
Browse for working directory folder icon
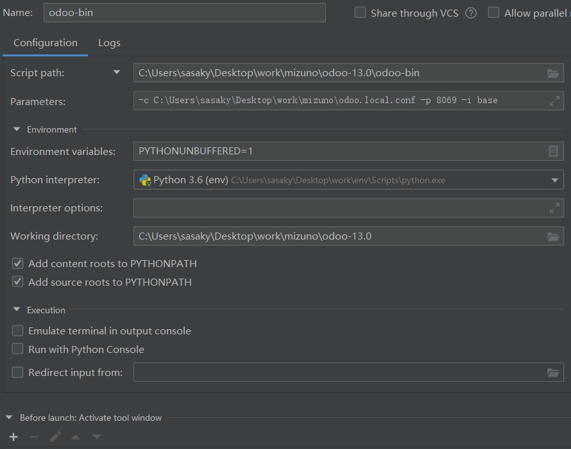pyautogui.click(x=553, y=237)
